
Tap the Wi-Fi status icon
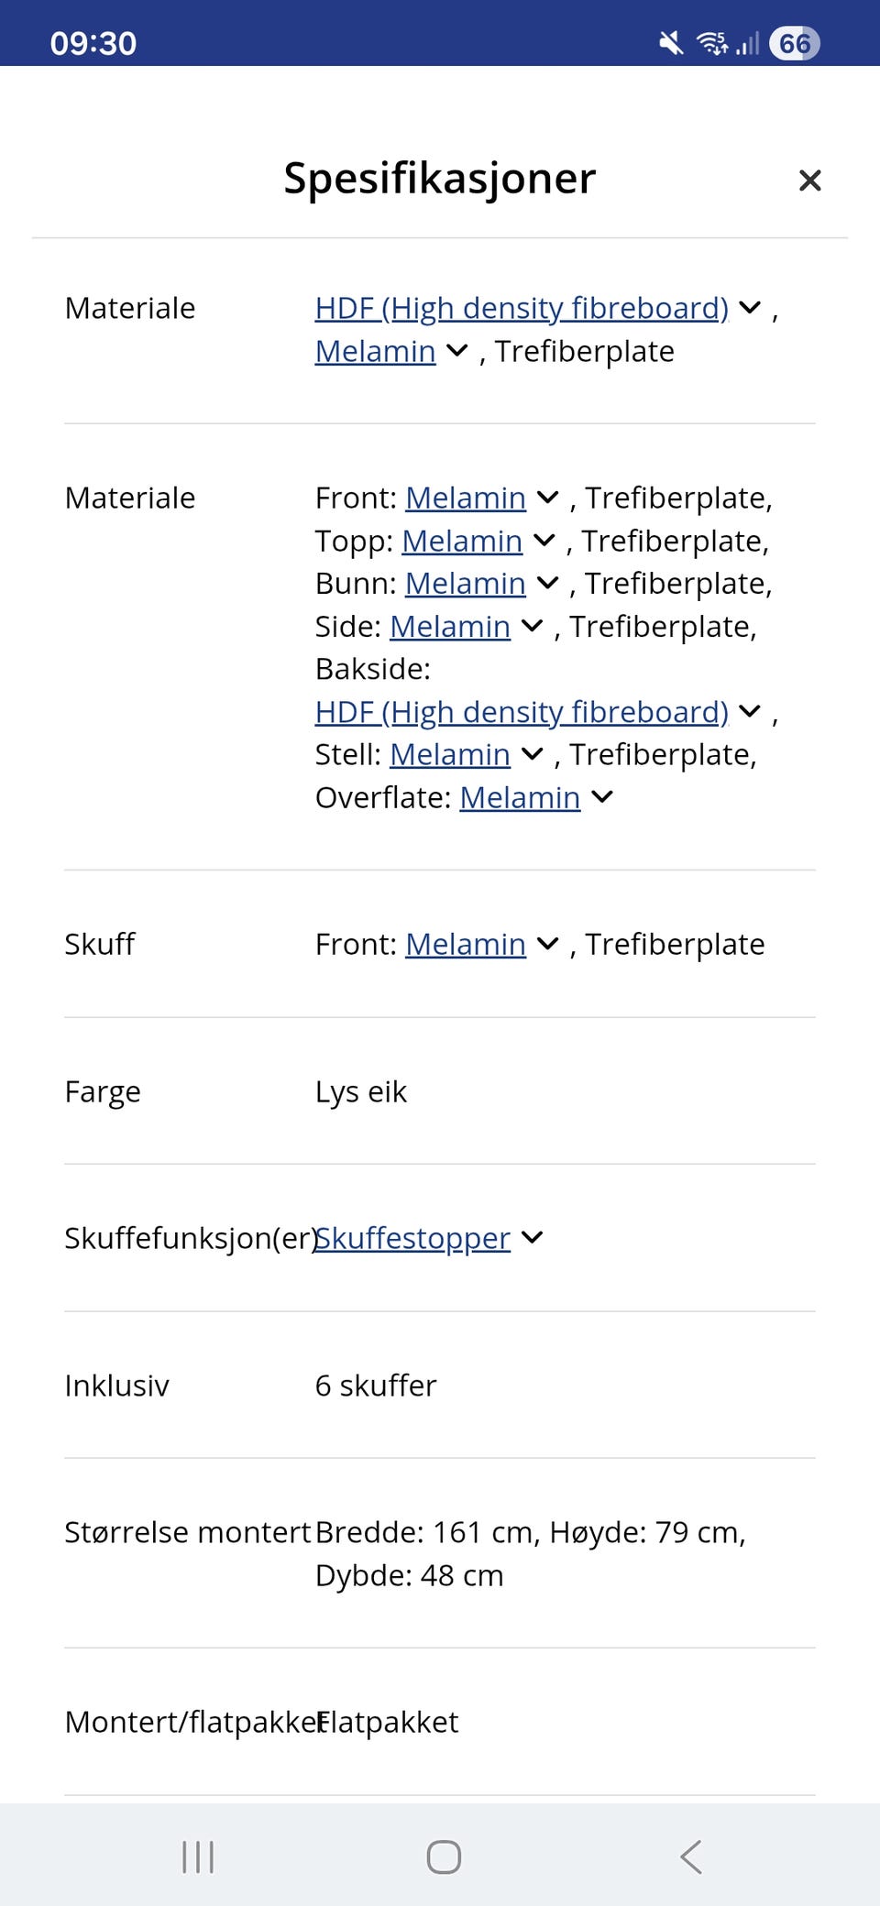tap(712, 42)
